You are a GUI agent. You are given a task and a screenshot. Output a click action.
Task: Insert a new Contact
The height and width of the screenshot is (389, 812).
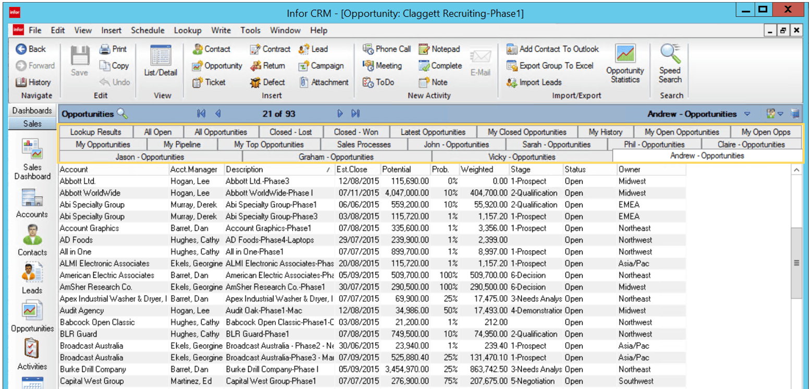pos(211,49)
